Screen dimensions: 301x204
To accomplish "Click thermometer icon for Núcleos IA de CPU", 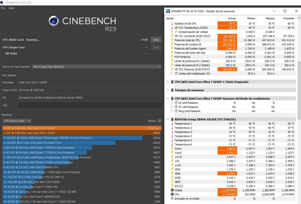I will click(172, 24).
